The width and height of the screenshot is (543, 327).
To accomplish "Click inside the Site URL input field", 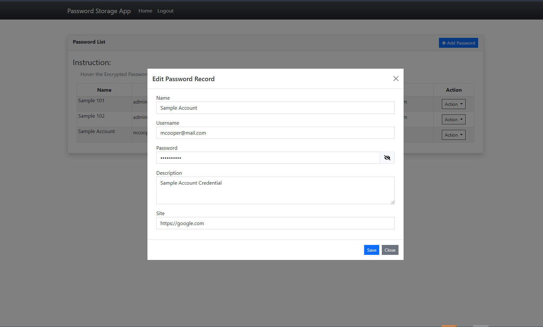I will (x=275, y=223).
